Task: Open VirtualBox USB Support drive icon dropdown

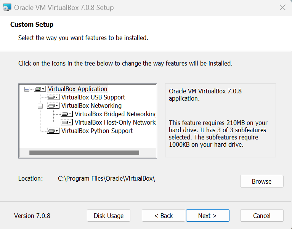Action: (x=53, y=98)
